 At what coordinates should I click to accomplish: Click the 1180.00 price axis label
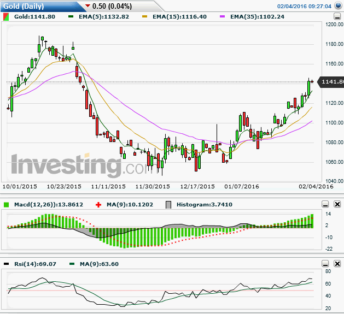[334, 44]
